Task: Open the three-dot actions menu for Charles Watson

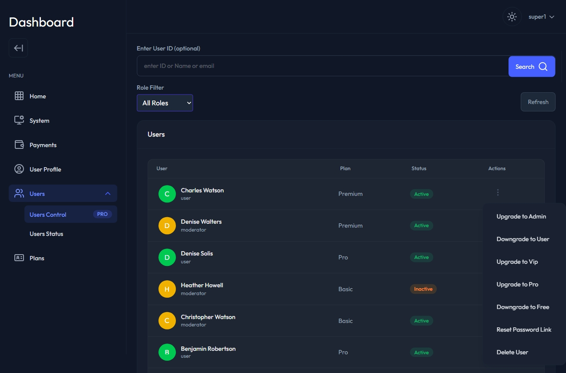Action: 498,192
